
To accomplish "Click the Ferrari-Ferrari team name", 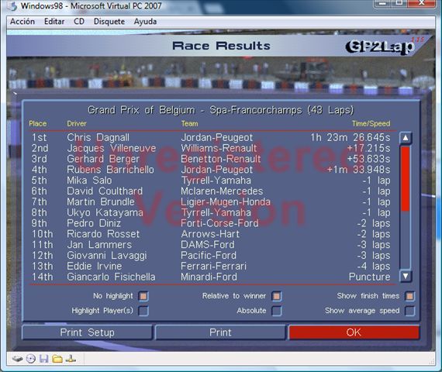I will [x=214, y=266].
